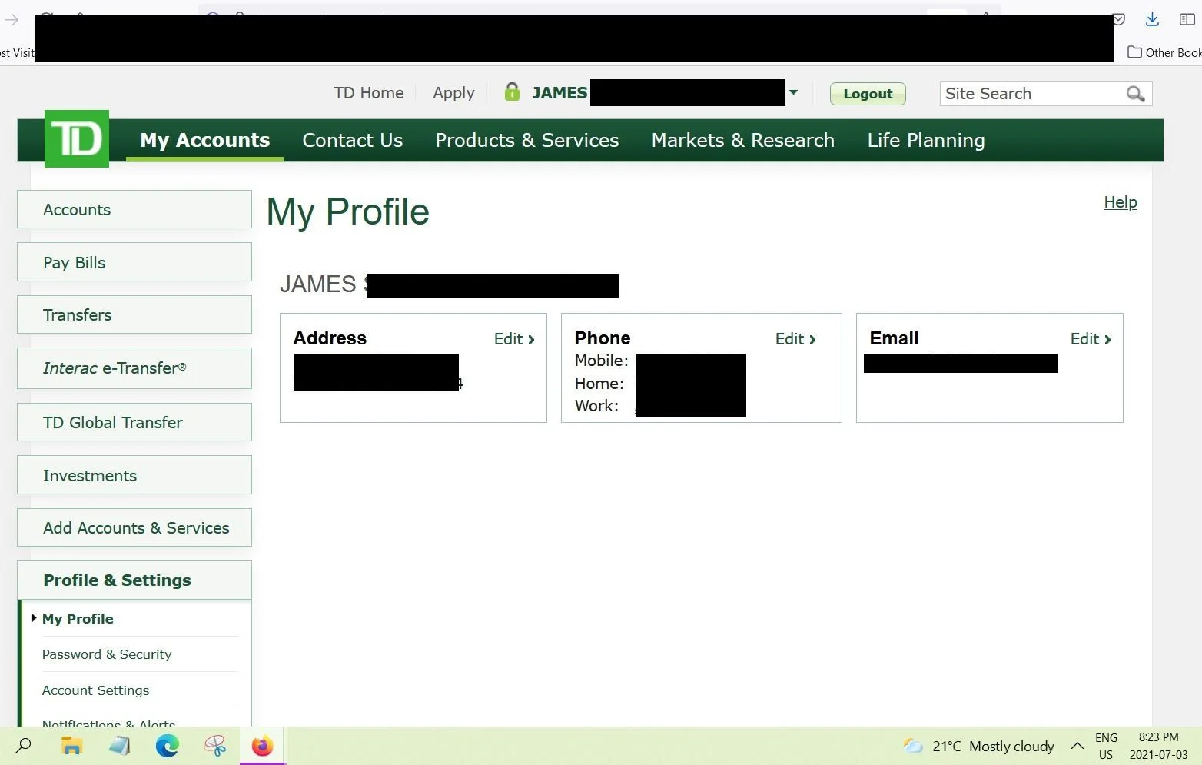Viewport: 1202px width, 765px height.
Task: Click the browser forward arrow
Action: coord(12,19)
